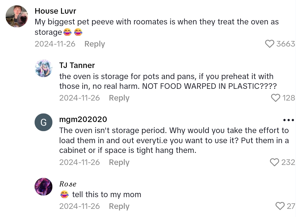Visit mgm202020's profile via username

(83, 119)
